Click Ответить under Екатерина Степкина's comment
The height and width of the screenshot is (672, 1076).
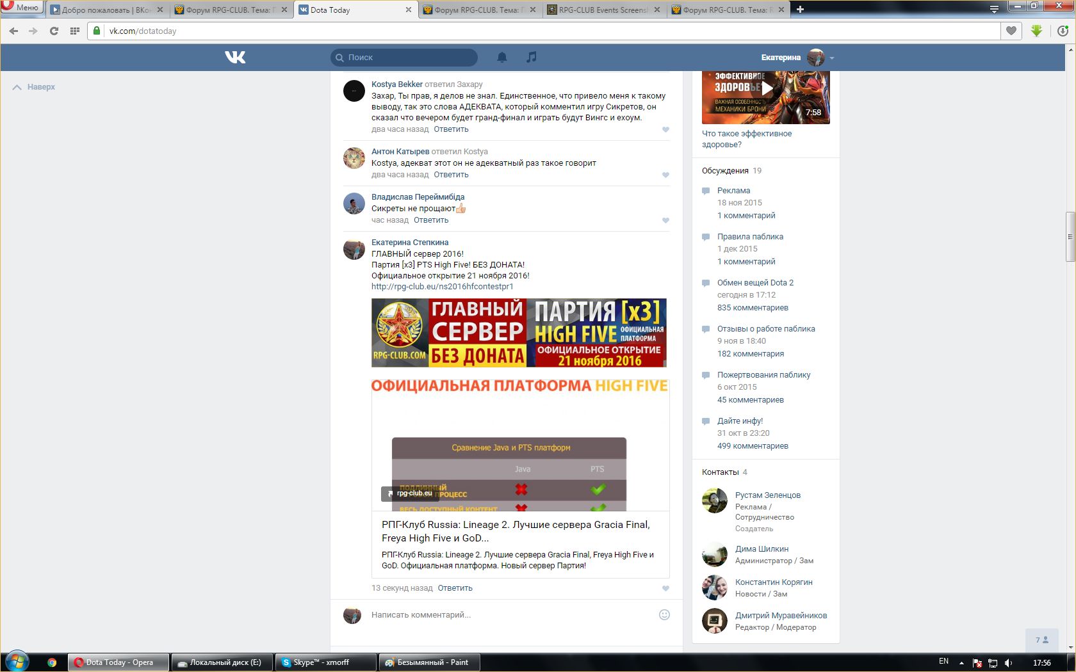tap(455, 588)
